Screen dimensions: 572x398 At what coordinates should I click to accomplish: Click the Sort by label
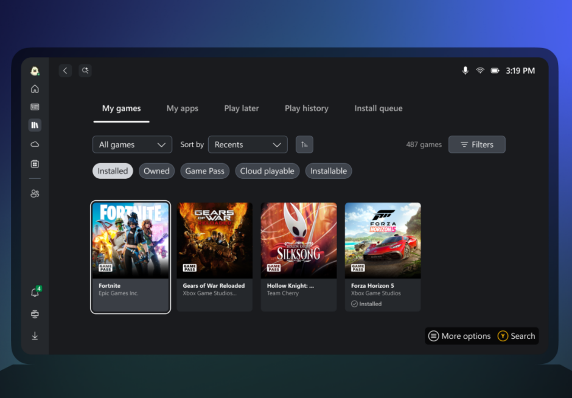192,144
